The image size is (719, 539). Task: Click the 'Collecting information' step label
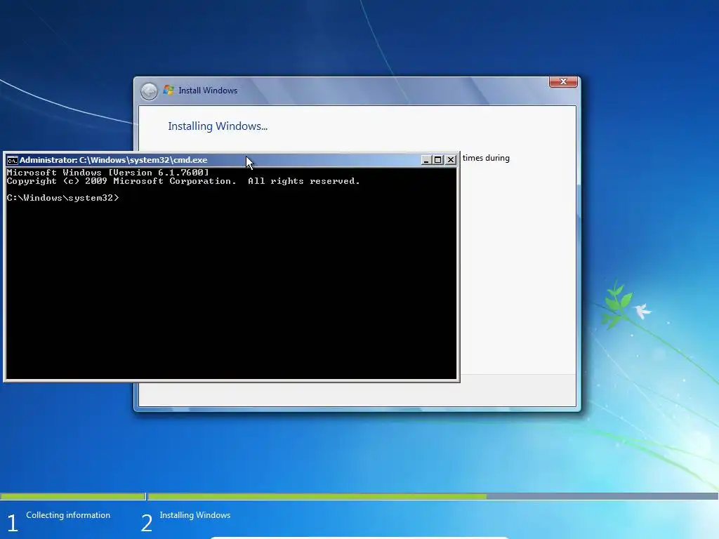click(68, 515)
